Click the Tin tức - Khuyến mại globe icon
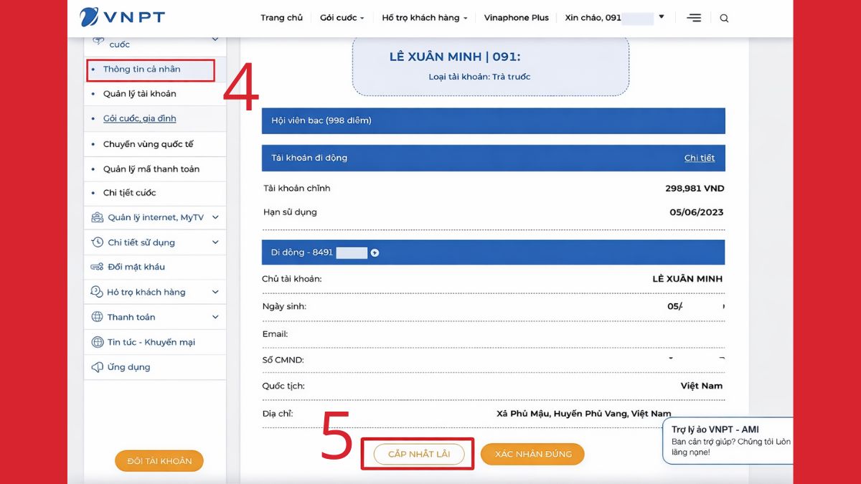This screenshot has width=861, height=484. tap(98, 342)
